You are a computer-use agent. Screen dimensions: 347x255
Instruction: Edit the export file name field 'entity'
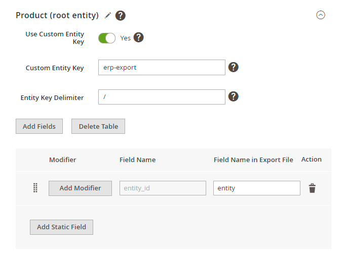click(256, 188)
